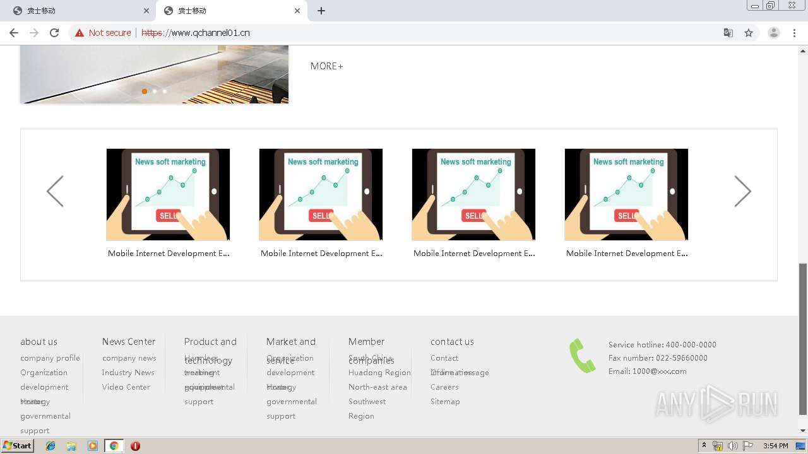Image resolution: width=808 pixels, height=454 pixels.
Task: Click the Southwest Region footer link
Action: pos(367,409)
